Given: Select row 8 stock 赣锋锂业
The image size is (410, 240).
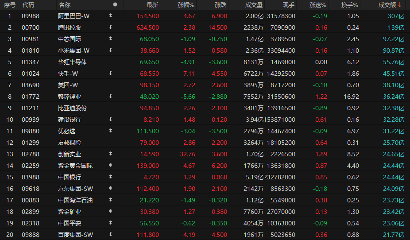Looking at the screenshot, I should point(70,97).
